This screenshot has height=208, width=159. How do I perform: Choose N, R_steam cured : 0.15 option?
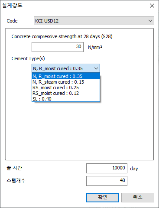click(66, 82)
